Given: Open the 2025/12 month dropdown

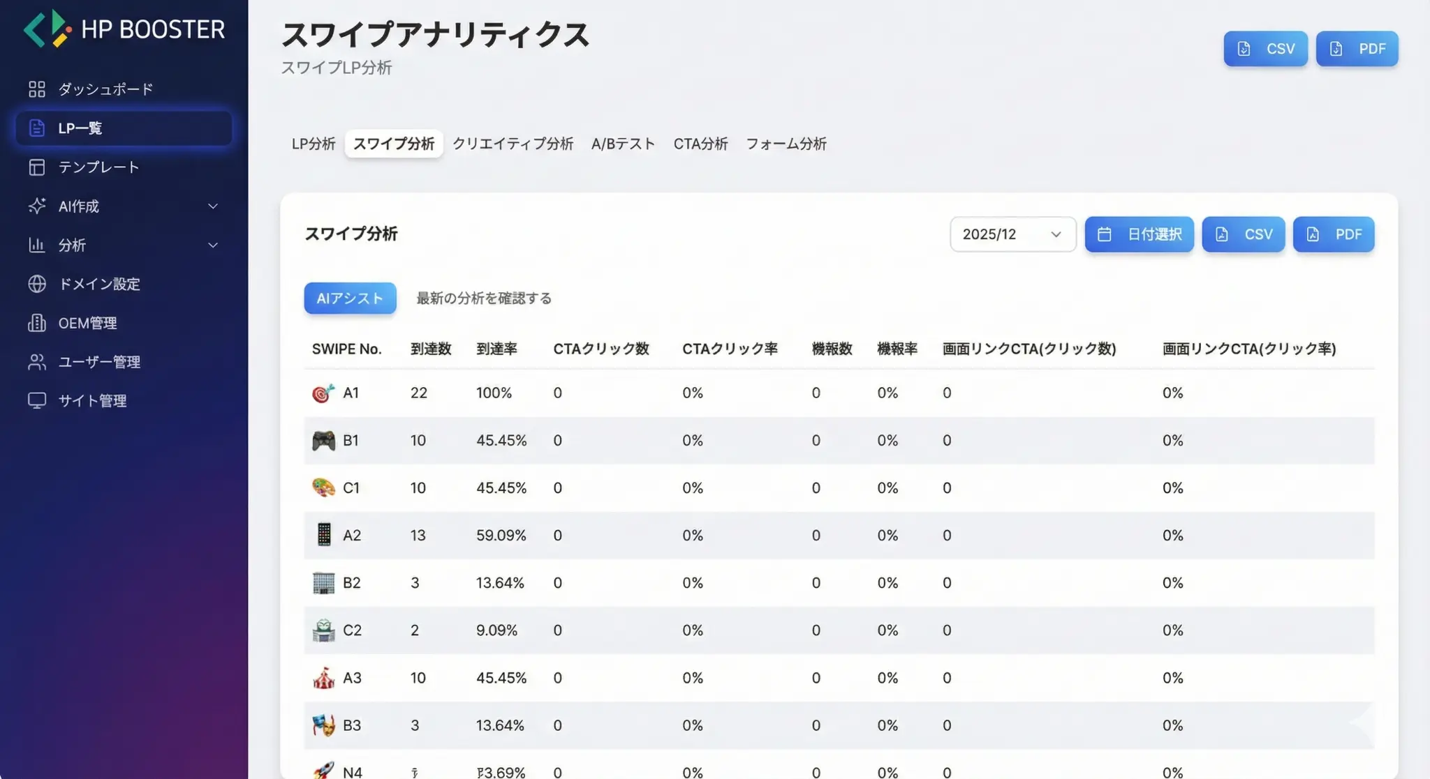Looking at the screenshot, I should pos(1012,234).
